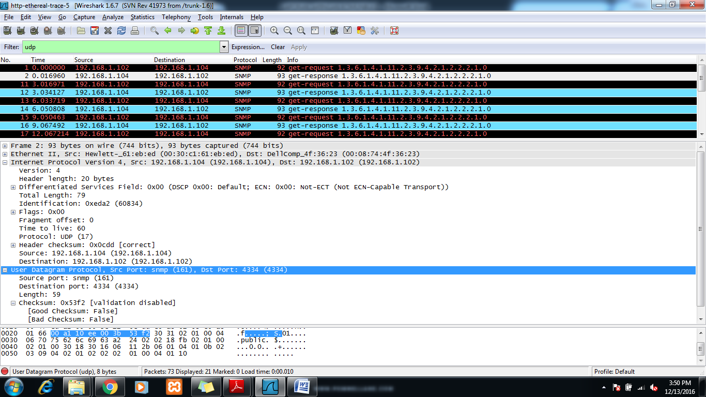This screenshot has height=397, width=706.
Task: Collapse User Datagram Protocol node
Action: click(x=5, y=270)
